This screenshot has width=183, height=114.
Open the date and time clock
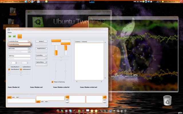[174, 1]
